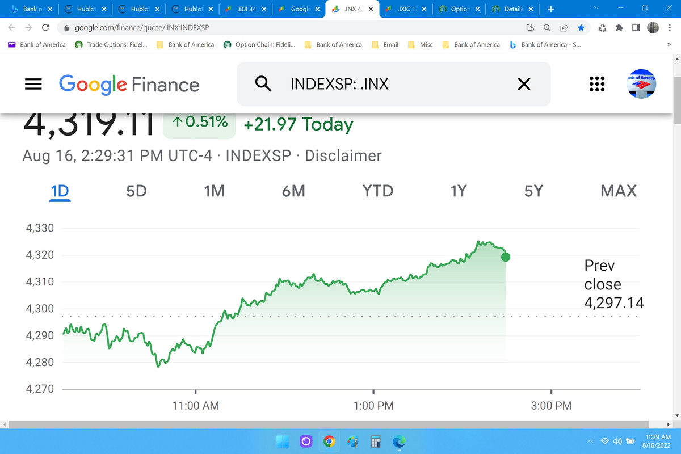
Task: Open the Windows Start button
Action: (x=282, y=441)
